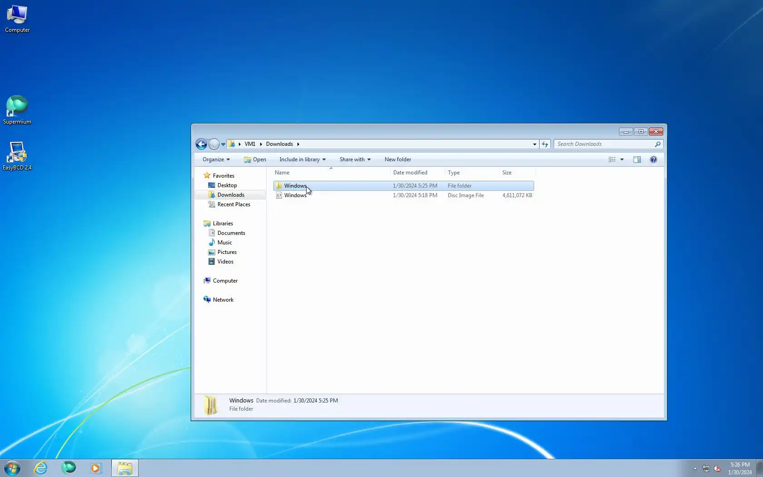Open the Windows Start menu
763x477 pixels.
[x=12, y=468]
